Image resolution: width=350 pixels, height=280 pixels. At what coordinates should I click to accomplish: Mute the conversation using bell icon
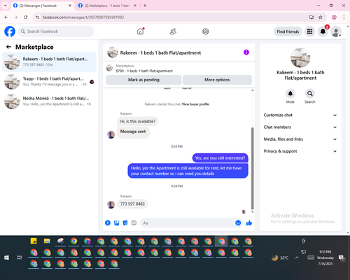(290, 94)
